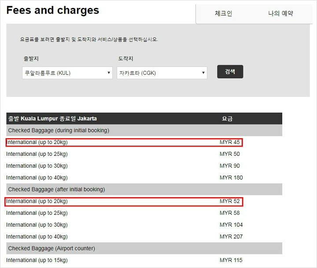This screenshot has height=268, width=317.
Task: Click the 도착지 field label
Action: point(125,59)
